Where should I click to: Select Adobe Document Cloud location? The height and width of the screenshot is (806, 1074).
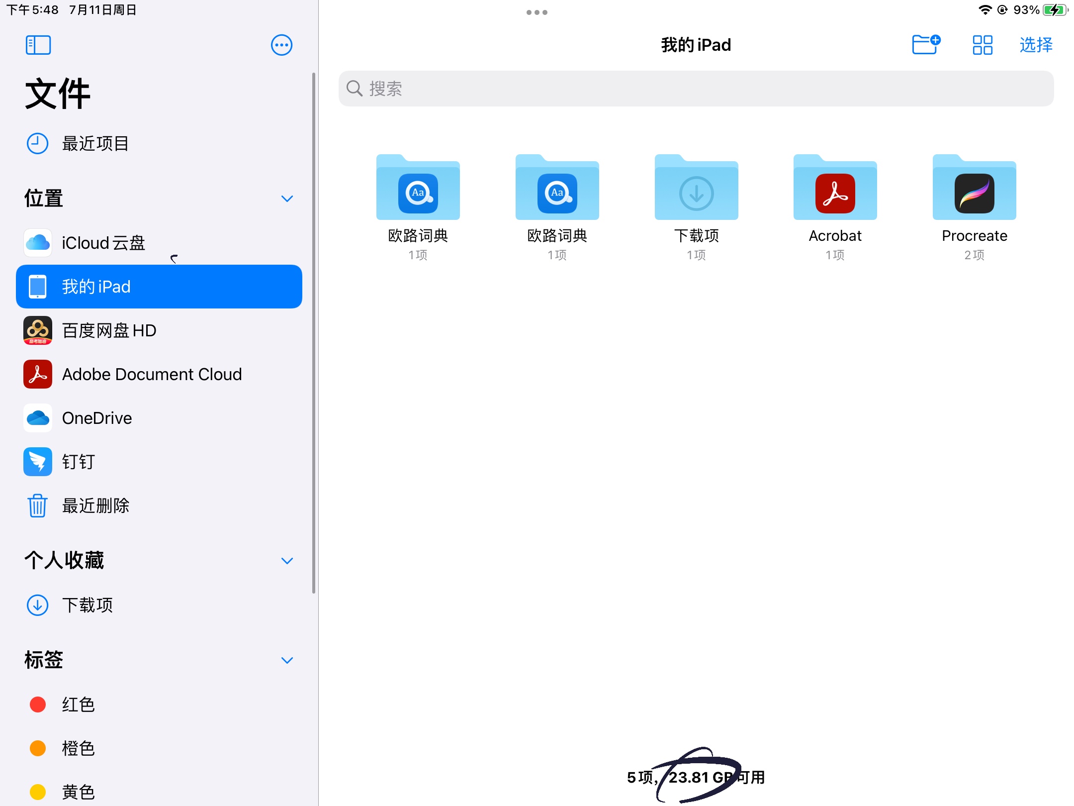(152, 375)
